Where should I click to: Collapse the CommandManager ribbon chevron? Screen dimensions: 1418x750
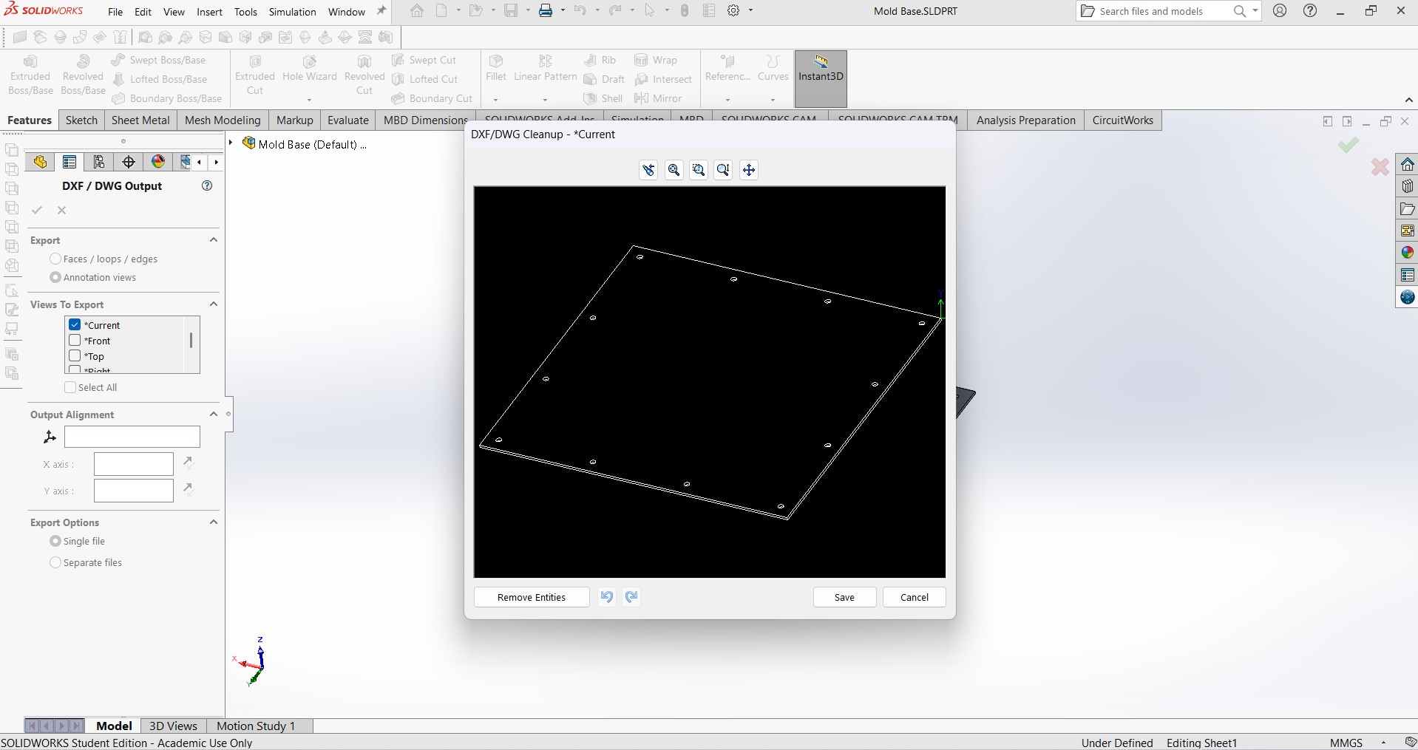coord(1408,100)
